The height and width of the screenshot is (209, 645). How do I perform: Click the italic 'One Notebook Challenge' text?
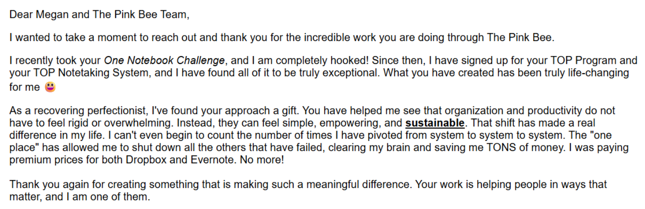pyautogui.click(x=165, y=61)
